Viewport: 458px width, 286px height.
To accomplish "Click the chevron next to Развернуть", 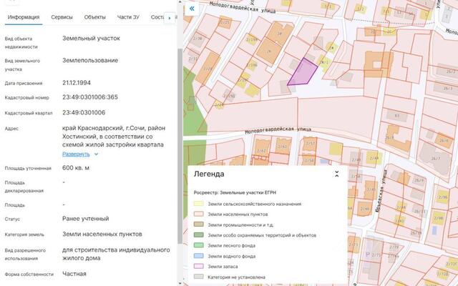I will pyautogui.click(x=96, y=154).
